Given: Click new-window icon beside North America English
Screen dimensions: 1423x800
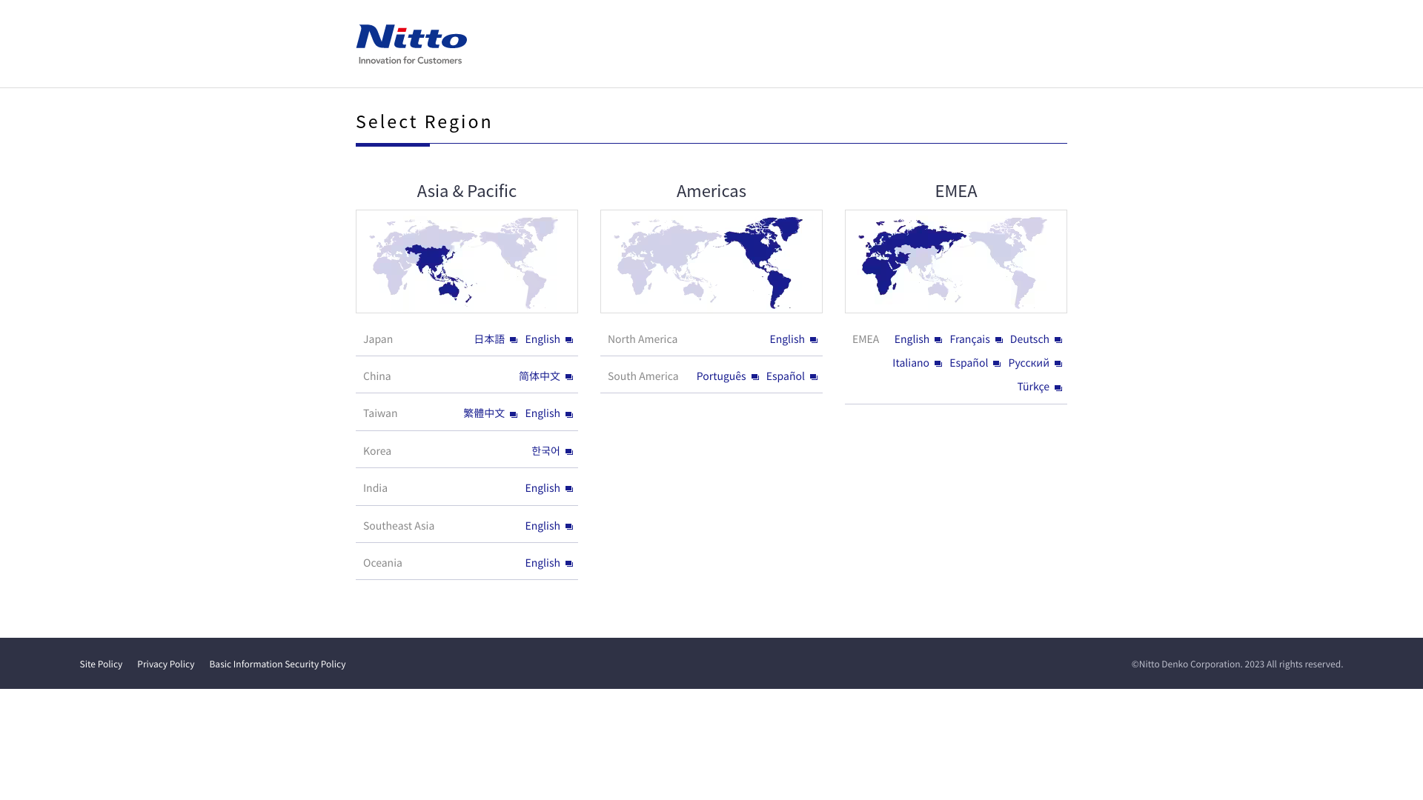Looking at the screenshot, I should [x=814, y=340].
